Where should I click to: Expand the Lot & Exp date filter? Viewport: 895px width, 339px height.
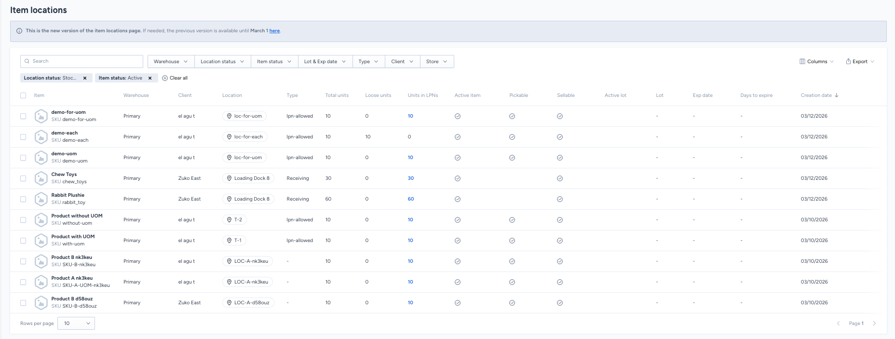(325, 62)
